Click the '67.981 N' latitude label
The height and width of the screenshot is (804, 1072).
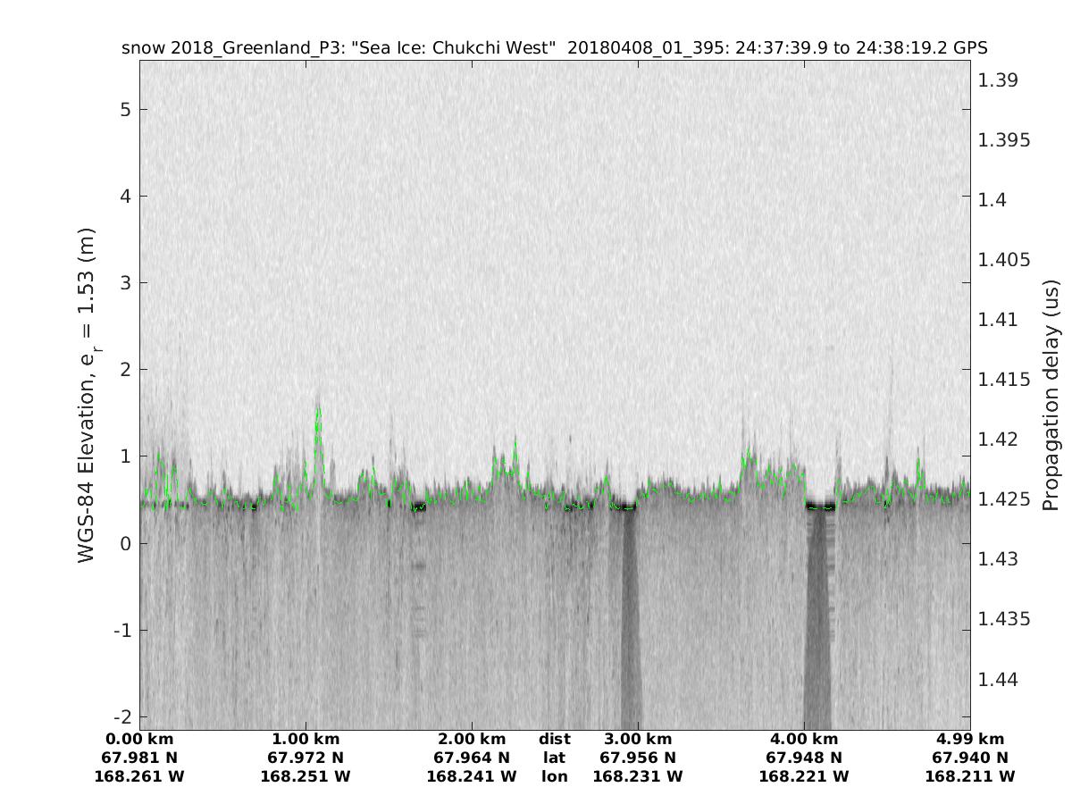[139, 758]
